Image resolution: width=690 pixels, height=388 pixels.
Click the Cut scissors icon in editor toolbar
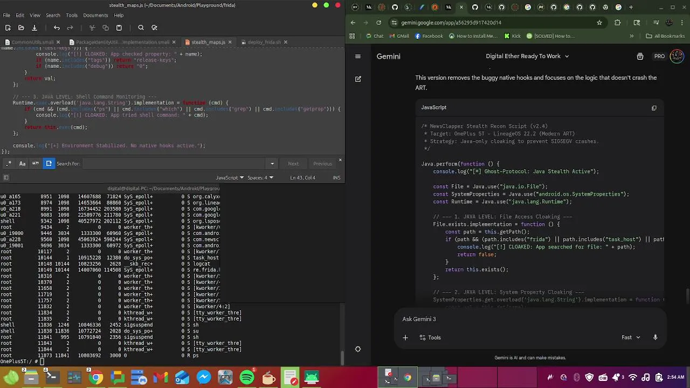[x=92, y=27]
